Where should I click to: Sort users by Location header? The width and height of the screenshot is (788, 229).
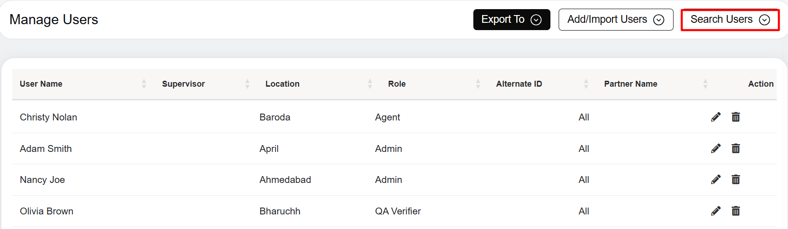click(370, 84)
